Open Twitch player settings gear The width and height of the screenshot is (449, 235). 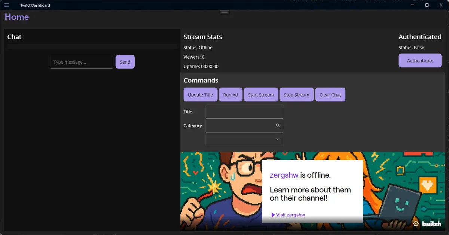(x=416, y=224)
